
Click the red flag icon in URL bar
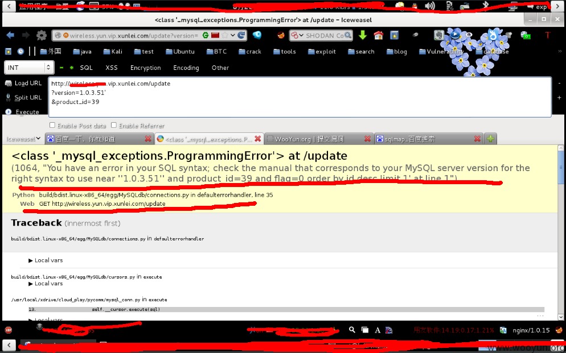click(x=215, y=35)
